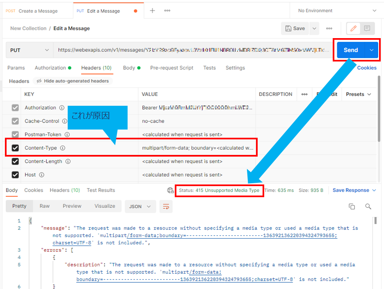
Task: Open the comments speech-bubble icon
Action: (366, 28)
